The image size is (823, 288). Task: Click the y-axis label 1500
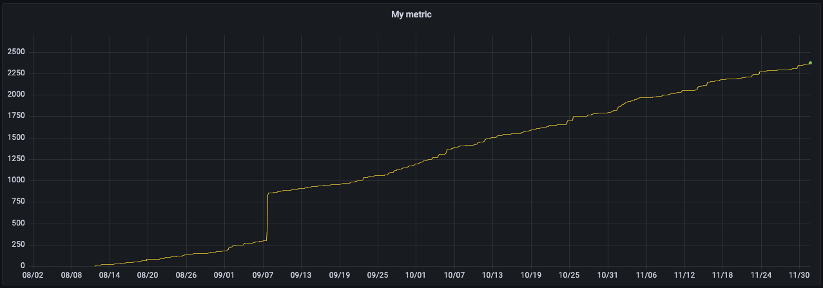tap(16, 138)
